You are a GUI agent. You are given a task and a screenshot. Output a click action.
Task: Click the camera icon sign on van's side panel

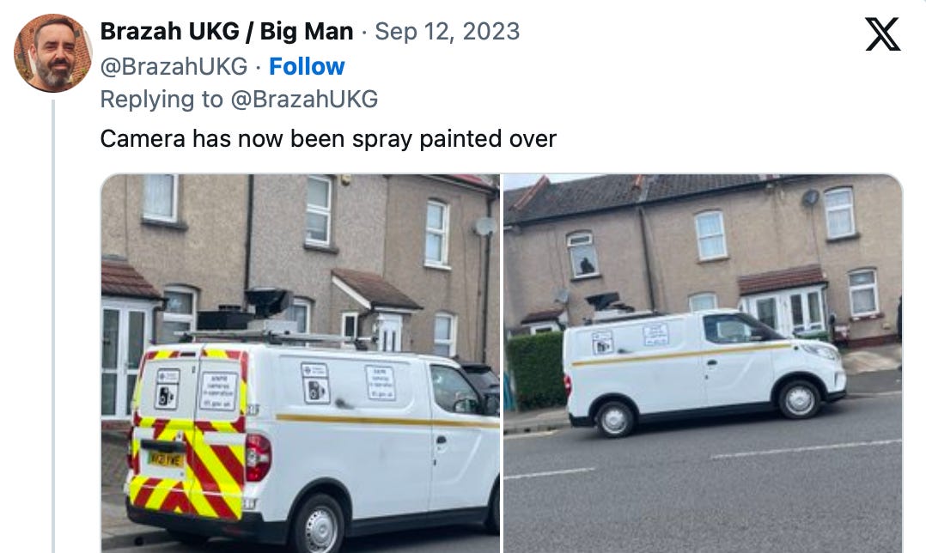[x=314, y=384]
